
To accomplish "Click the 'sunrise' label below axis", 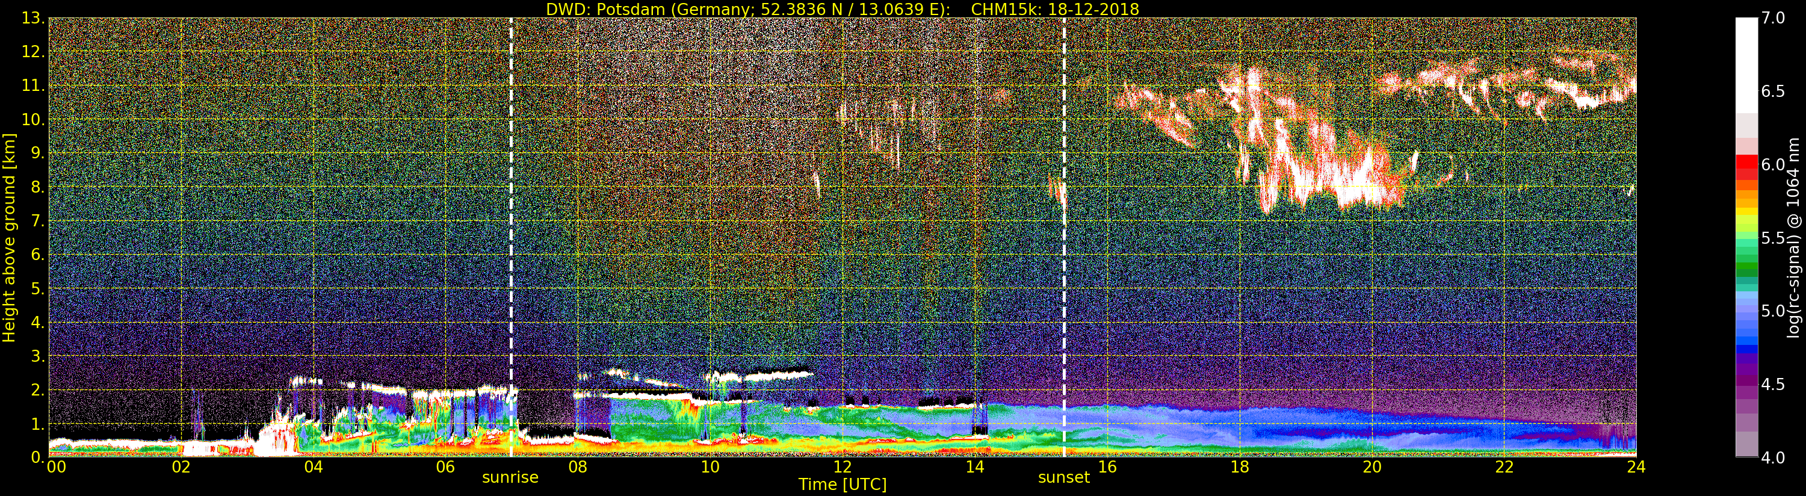I will point(510,478).
